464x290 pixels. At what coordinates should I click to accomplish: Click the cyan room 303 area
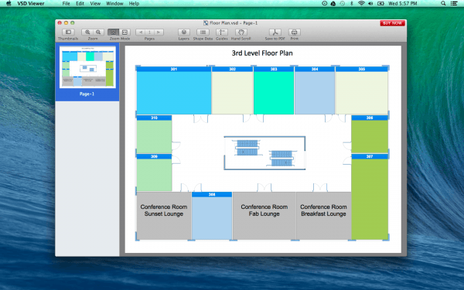click(274, 93)
